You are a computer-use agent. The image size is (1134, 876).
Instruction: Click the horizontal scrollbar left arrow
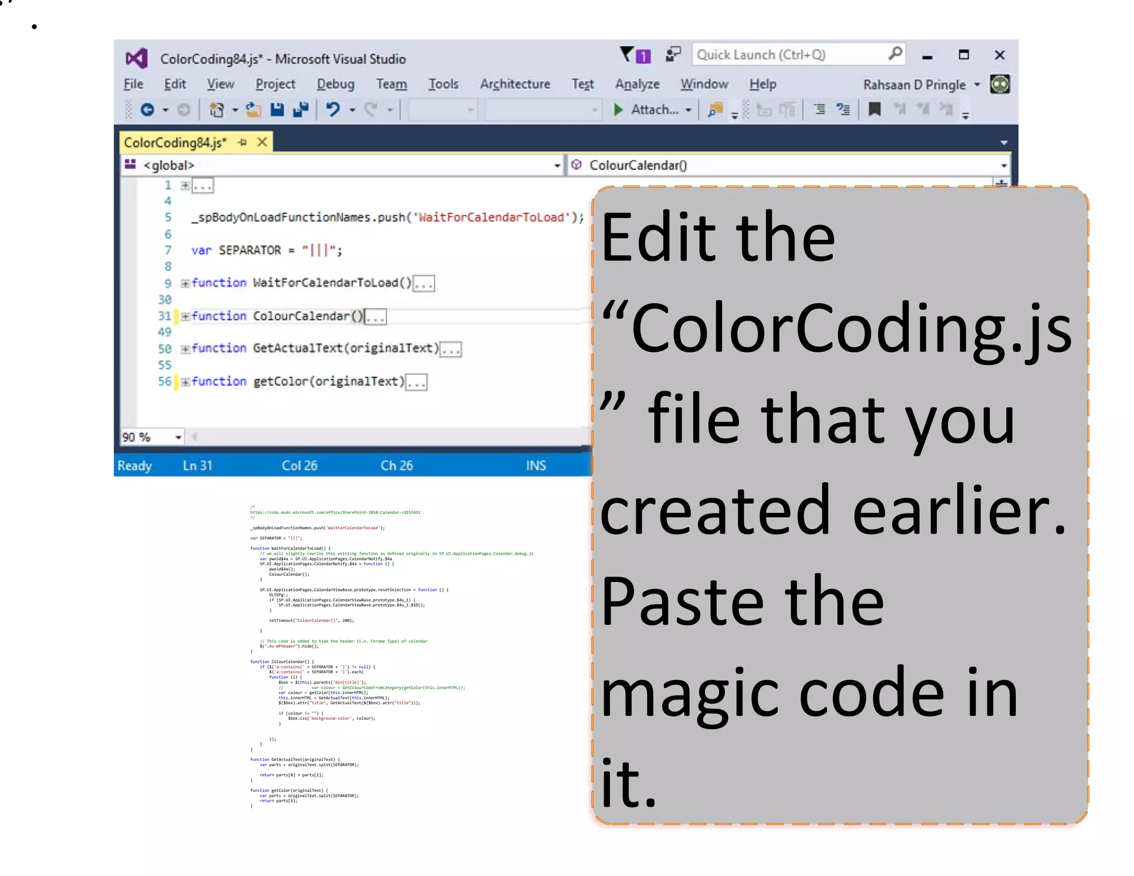point(194,437)
